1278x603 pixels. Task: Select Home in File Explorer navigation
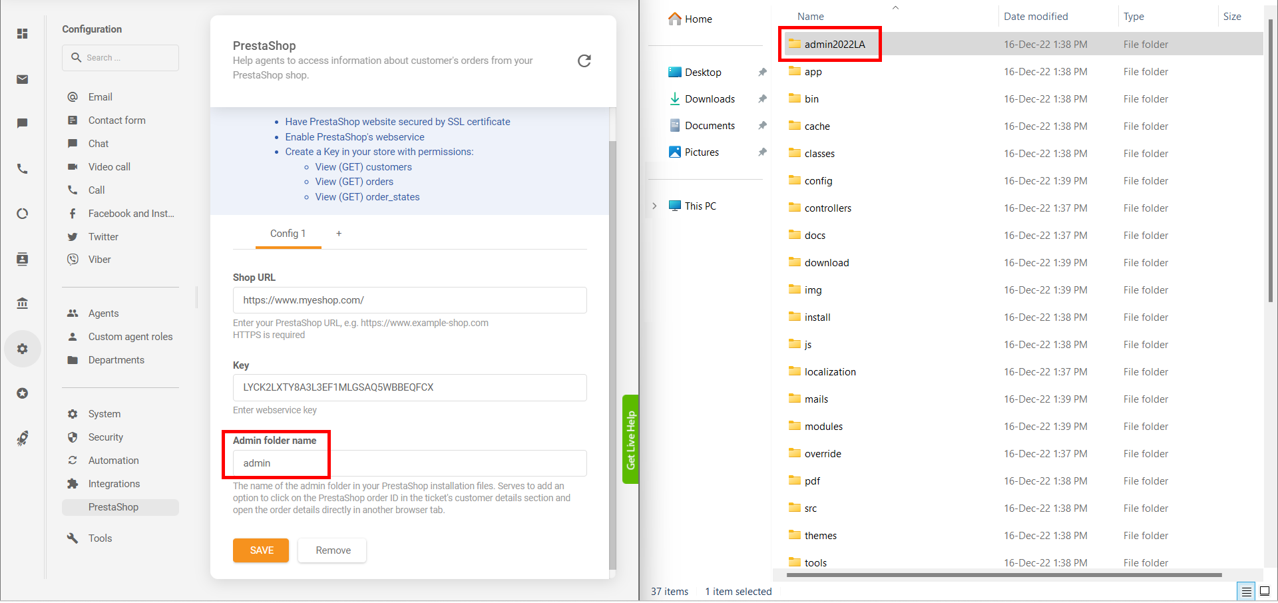coord(690,19)
